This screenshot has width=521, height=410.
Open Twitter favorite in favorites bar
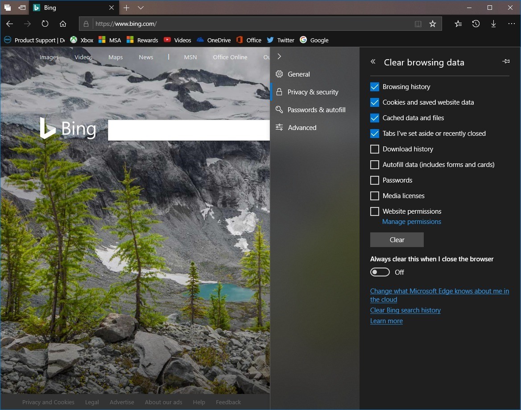(x=281, y=40)
